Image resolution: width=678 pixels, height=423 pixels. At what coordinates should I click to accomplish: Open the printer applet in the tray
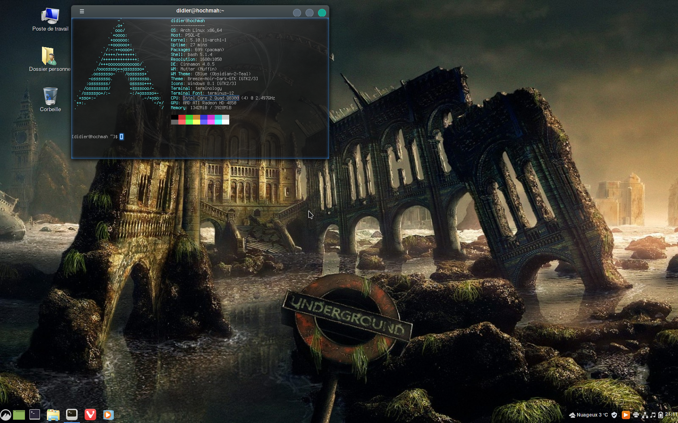pyautogui.click(x=636, y=415)
